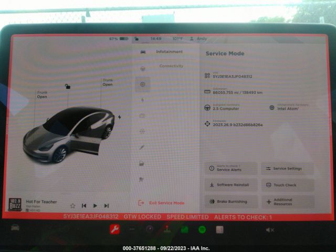Open the Spotify app in dock

pos(202,230)
